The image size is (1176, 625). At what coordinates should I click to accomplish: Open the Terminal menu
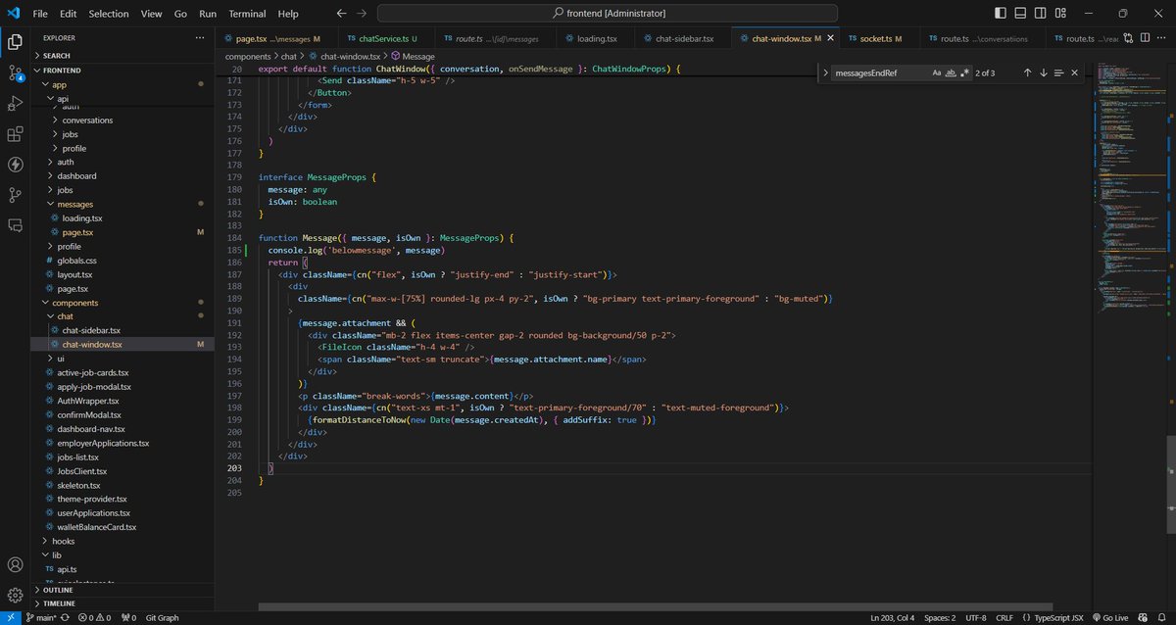click(246, 13)
